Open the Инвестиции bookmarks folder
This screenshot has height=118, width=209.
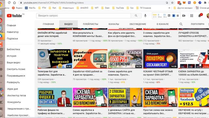pyautogui.click(x=66, y=8)
